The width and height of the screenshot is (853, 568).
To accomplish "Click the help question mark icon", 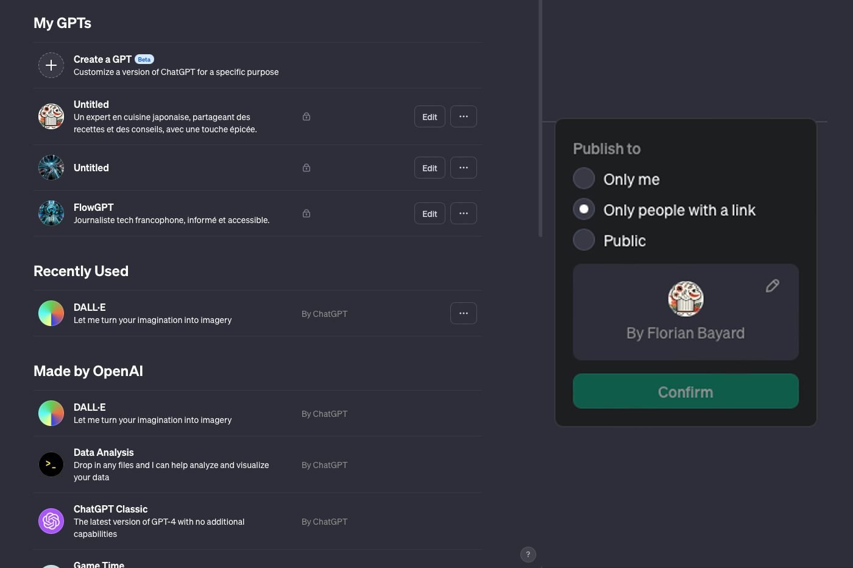I will point(528,555).
